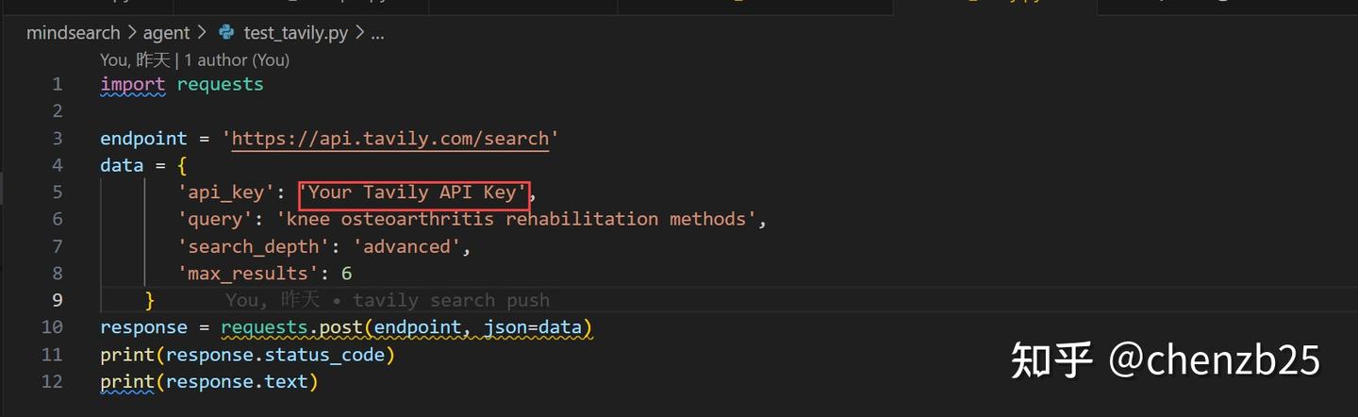This screenshot has height=417, width=1358.
Task: Click line number 9 in gutter
Action: point(58,300)
